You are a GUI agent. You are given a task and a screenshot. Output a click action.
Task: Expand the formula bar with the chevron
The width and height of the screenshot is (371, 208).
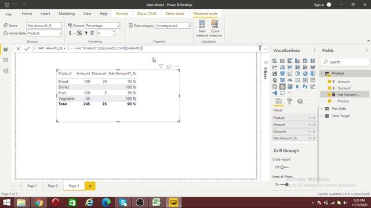tap(265, 49)
